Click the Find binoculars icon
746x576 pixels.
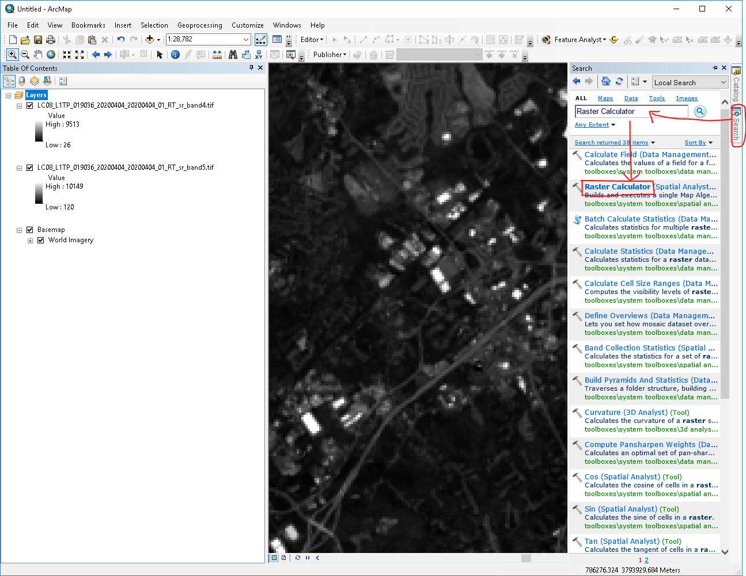coord(233,55)
